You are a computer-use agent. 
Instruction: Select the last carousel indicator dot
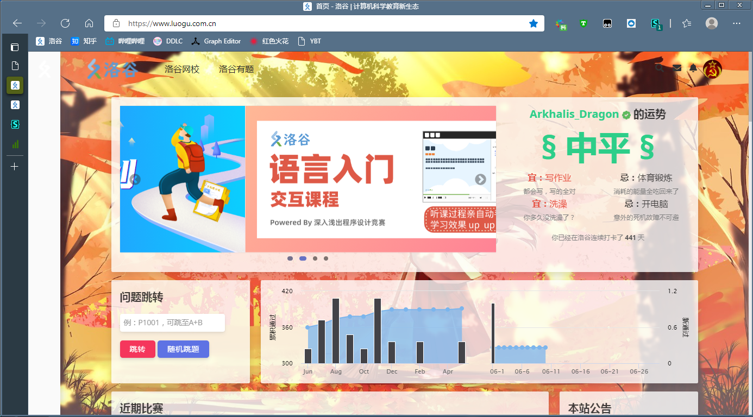[326, 258]
